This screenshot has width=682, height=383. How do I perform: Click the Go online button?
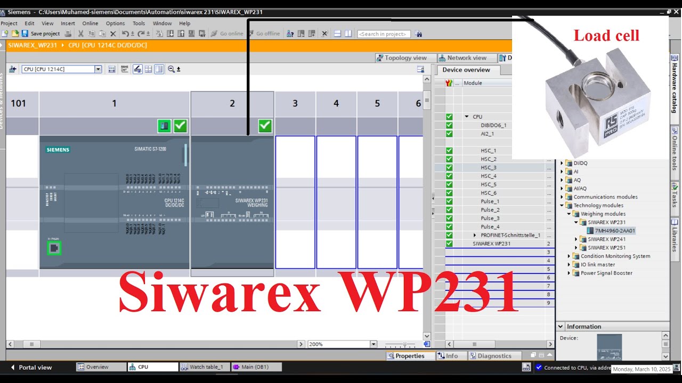point(227,34)
